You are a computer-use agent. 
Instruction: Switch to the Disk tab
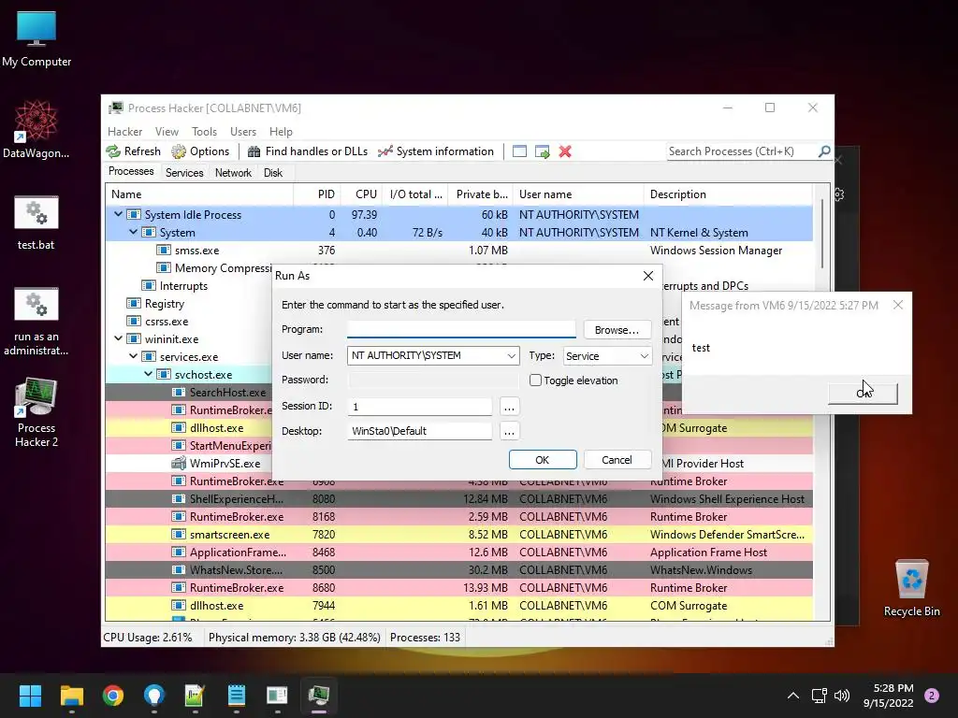(x=273, y=173)
